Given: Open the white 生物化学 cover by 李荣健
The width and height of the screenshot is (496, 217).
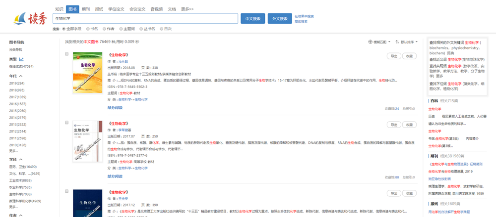Looking at the screenshot, I should click(88, 141).
